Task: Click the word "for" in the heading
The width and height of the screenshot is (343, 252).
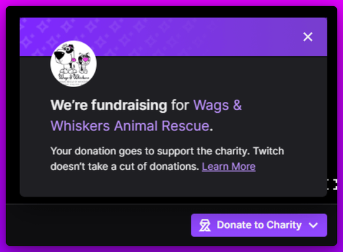Action: [x=180, y=105]
